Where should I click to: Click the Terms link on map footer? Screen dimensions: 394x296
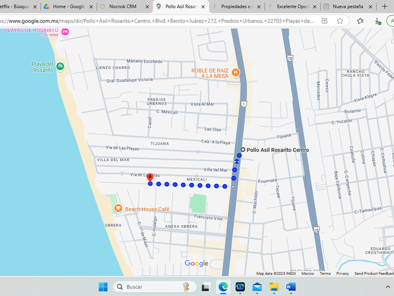pyautogui.click(x=325, y=273)
